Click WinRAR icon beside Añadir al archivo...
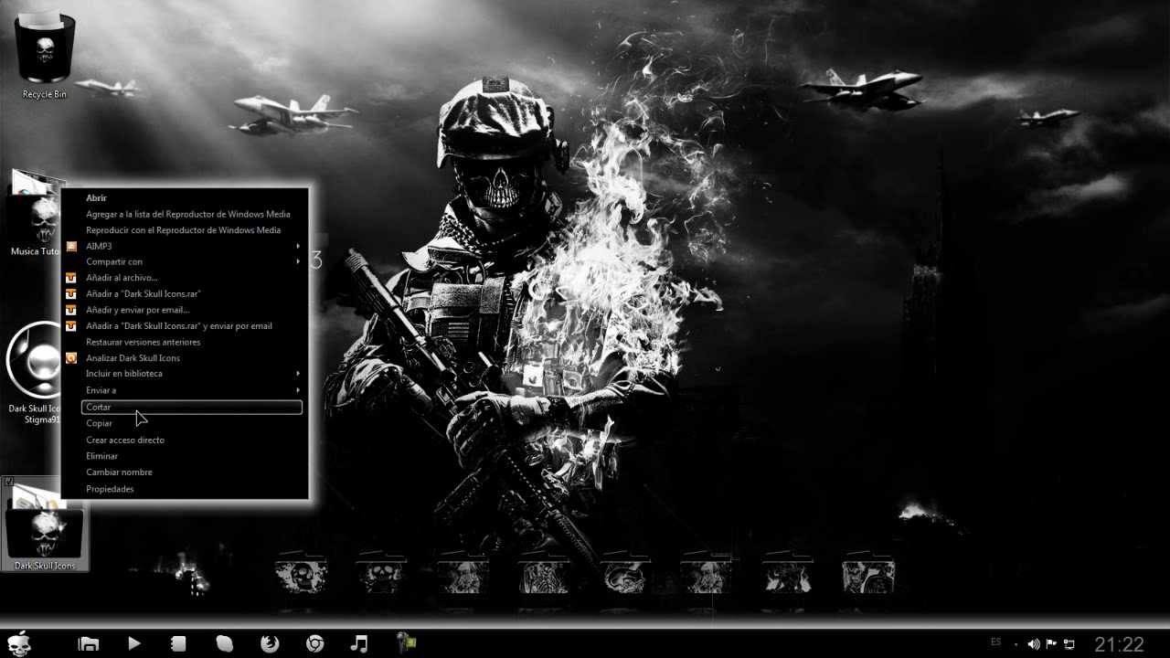Screen dimensions: 1170x658 click(71, 278)
